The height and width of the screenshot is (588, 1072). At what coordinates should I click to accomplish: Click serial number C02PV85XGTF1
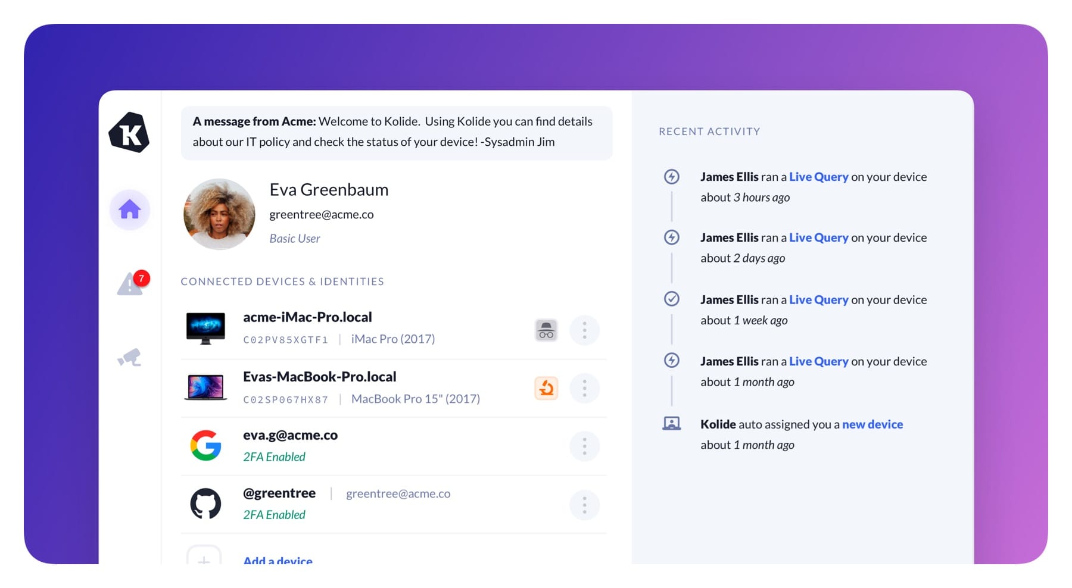[286, 340]
